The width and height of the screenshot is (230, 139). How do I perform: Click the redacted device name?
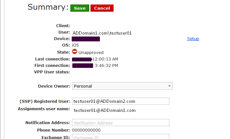pos(86,39)
